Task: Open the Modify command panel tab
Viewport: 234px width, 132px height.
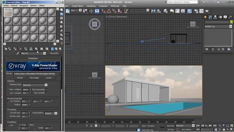Action: coord(210,17)
